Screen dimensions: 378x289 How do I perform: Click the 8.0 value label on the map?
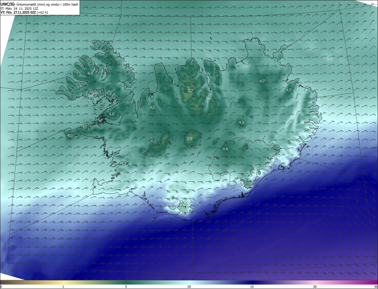click(209, 98)
